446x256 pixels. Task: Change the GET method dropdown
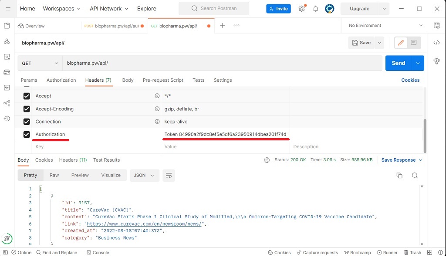click(x=40, y=63)
